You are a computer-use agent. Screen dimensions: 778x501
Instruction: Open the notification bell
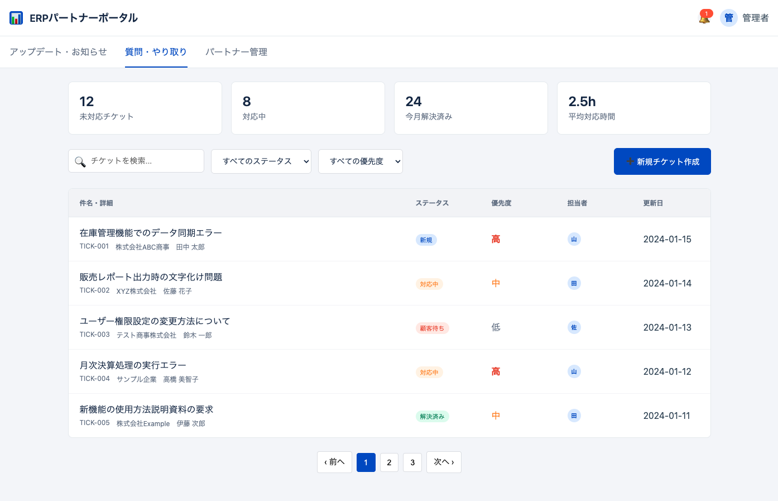click(704, 18)
